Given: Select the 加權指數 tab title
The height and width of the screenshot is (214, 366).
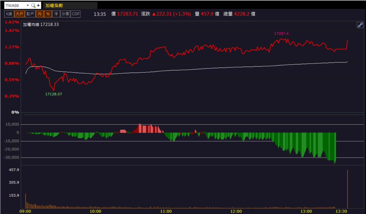Looking at the screenshot, I should tap(54, 6).
